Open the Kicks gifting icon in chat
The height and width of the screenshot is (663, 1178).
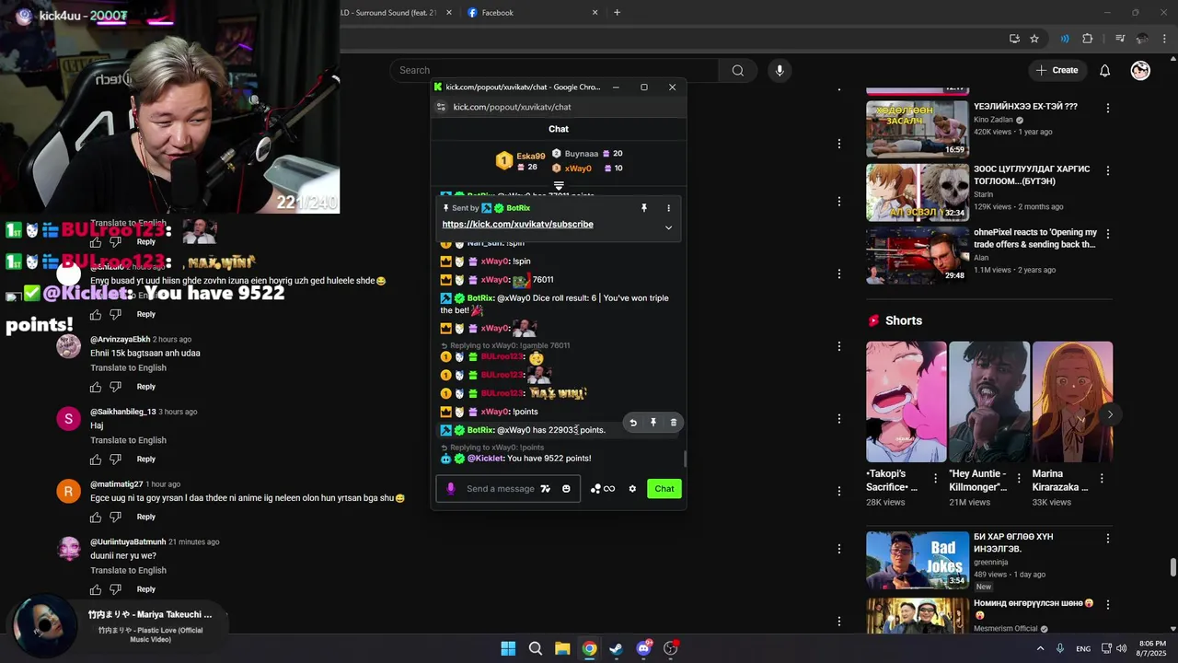603,489
